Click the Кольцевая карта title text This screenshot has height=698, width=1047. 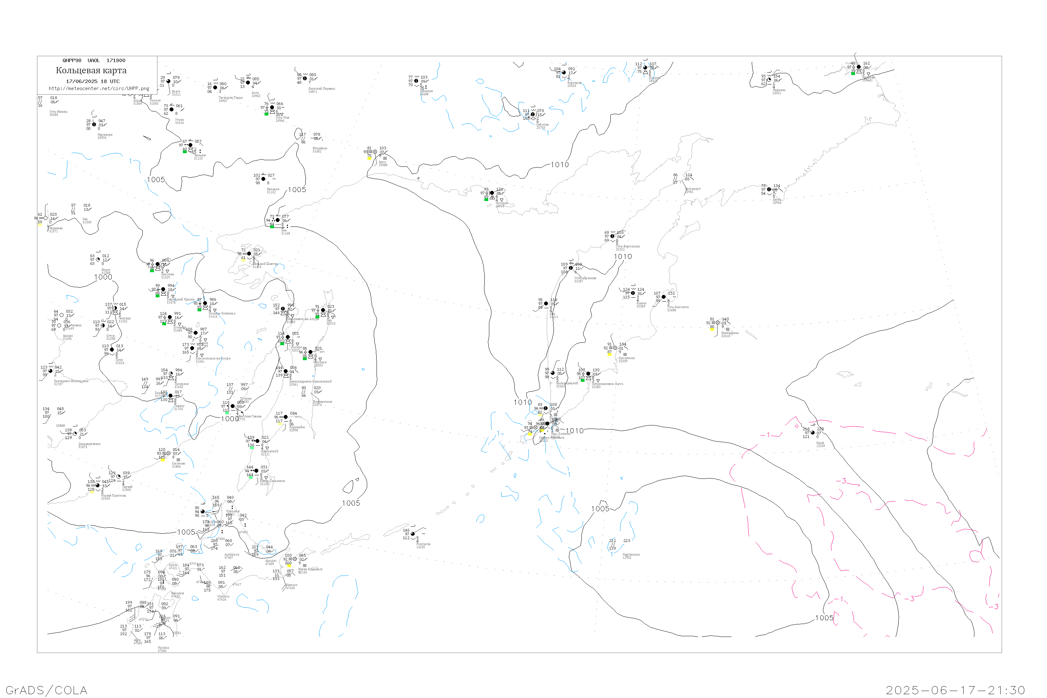point(91,70)
